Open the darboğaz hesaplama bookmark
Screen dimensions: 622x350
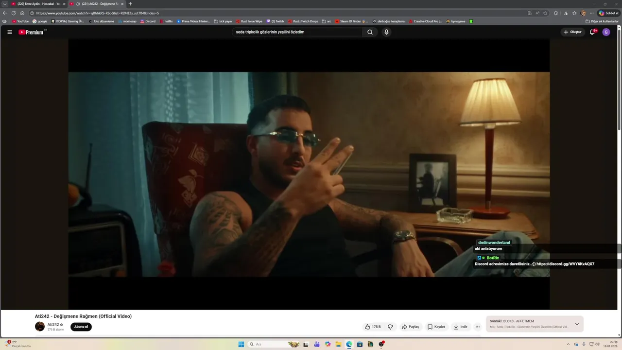(x=388, y=21)
